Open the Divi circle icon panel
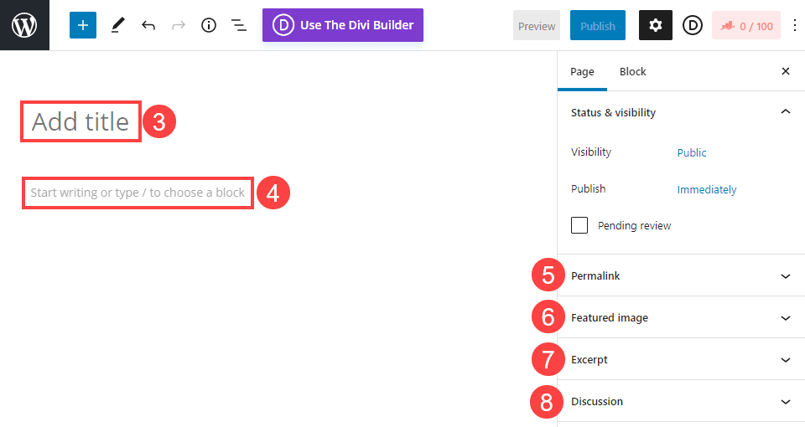The height and width of the screenshot is (427, 805). click(692, 26)
